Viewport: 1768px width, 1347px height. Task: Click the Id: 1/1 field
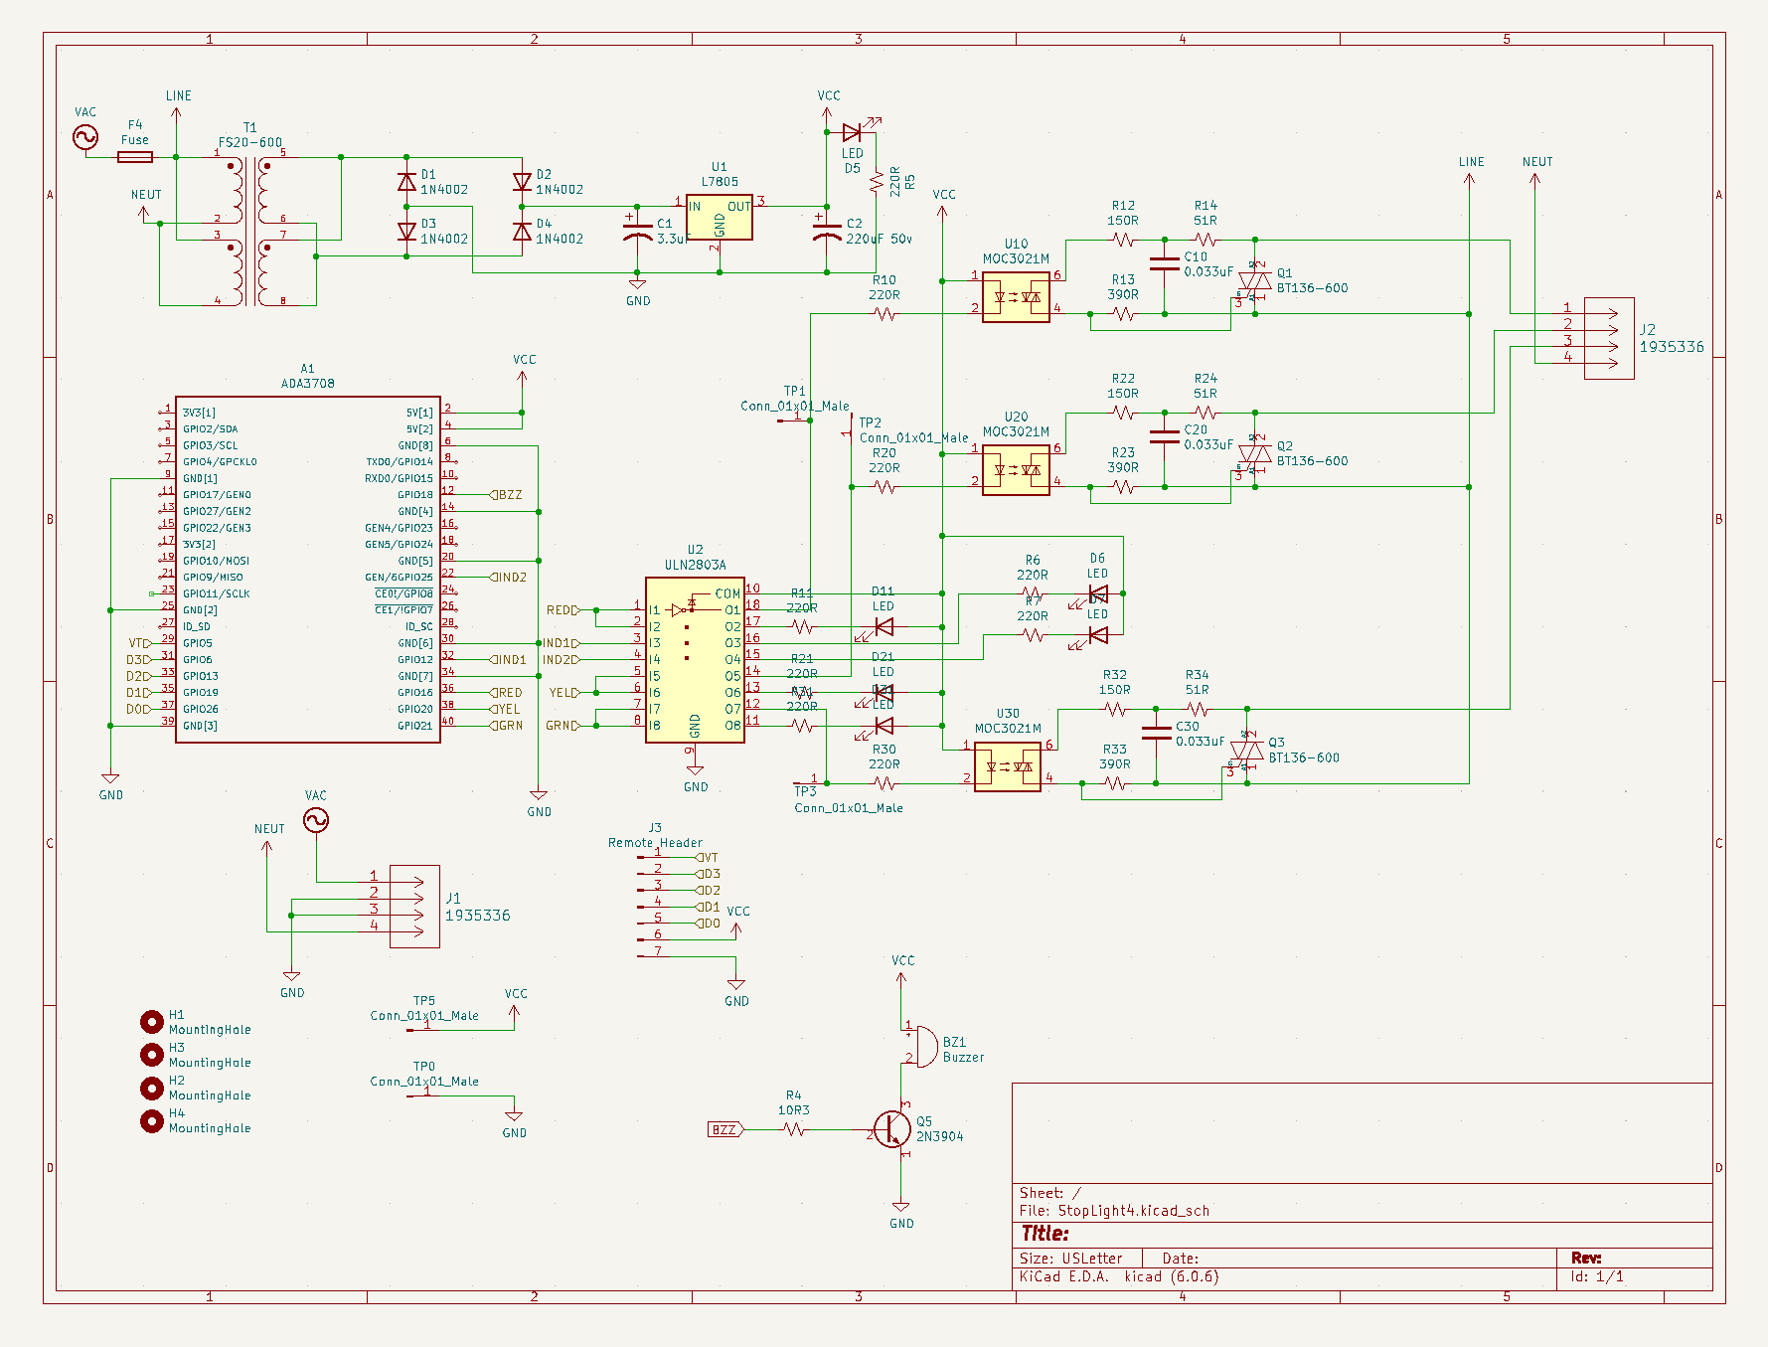click(x=1597, y=1276)
